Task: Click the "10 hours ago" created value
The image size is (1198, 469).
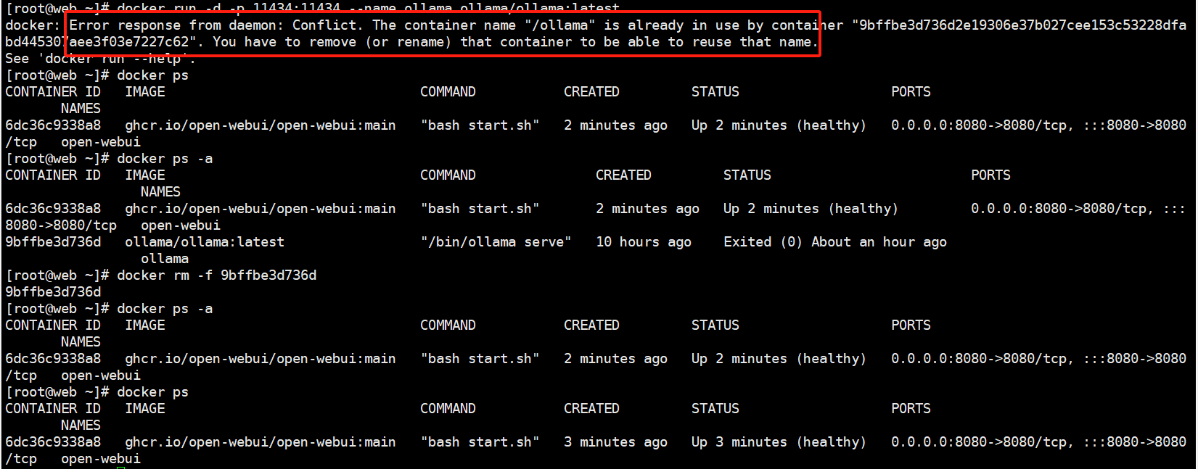Action: pyautogui.click(x=644, y=242)
